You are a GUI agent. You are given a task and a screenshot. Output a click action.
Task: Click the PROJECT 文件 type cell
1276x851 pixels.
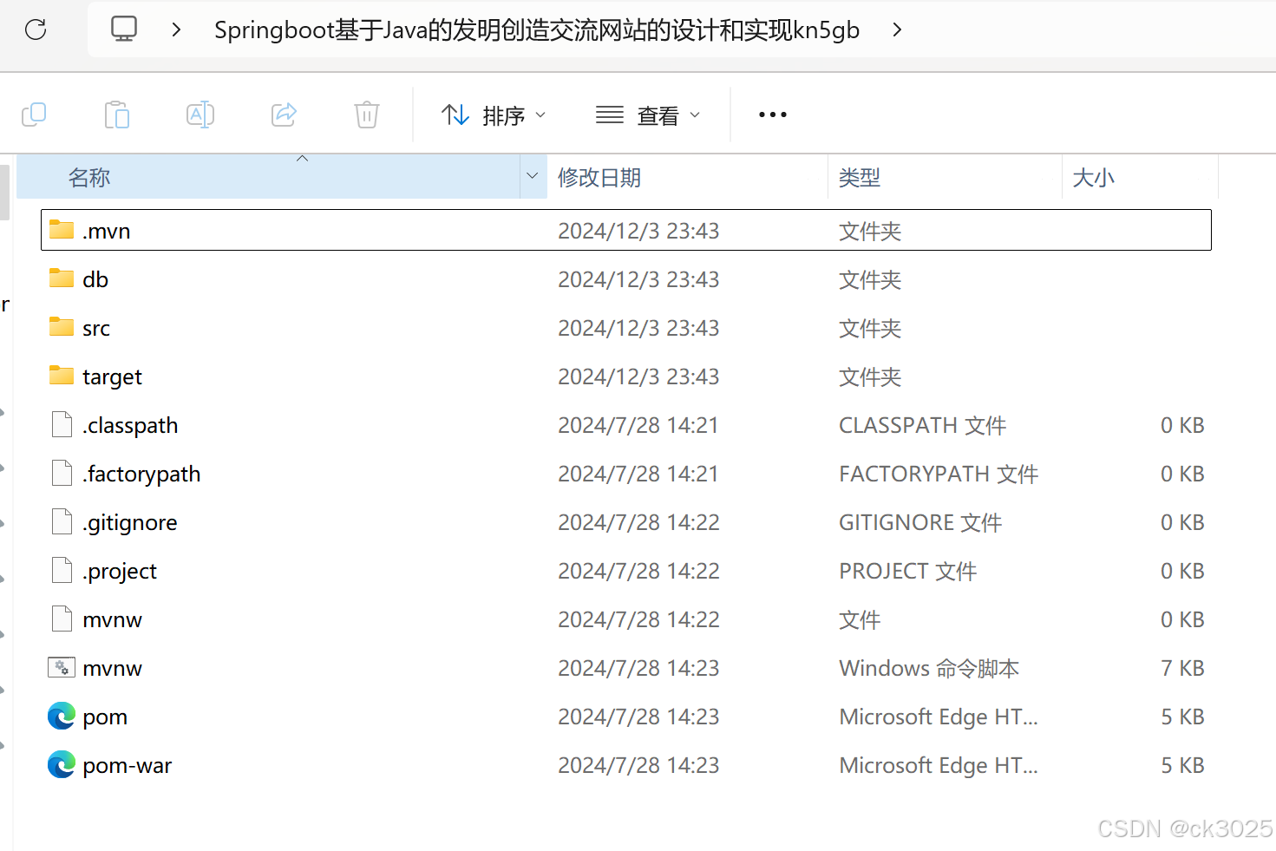pos(908,572)
